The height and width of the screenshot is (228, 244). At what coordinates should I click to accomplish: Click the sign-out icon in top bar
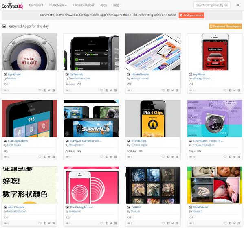point(237,5)
